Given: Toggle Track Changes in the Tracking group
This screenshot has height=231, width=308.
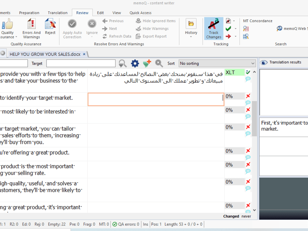Looking at the screenshot, I should [x=213, y=28].
